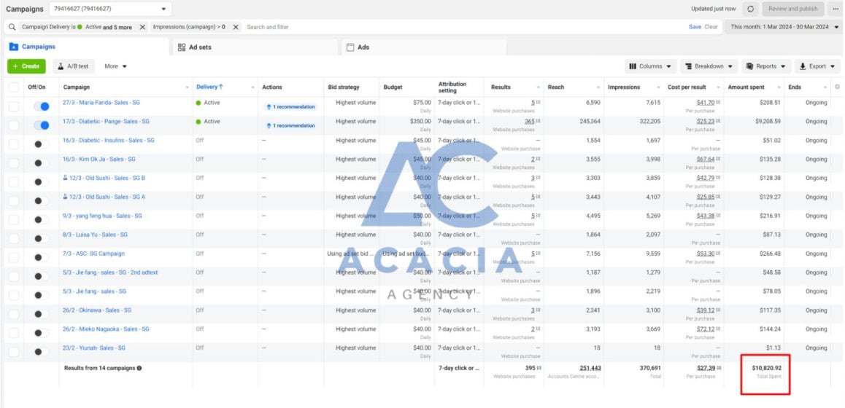Viewport: 845px width, 408px height.
Task: Click the 365 results value
Action: pos(530,121)
